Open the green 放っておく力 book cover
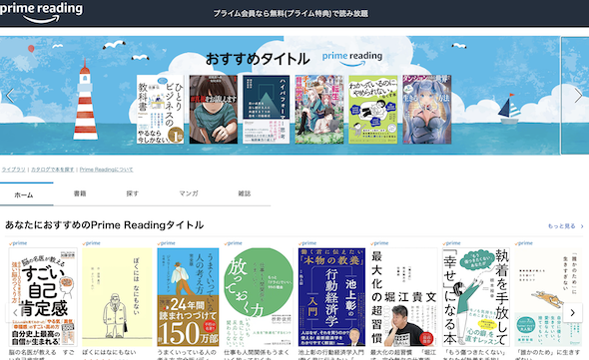The image size is (589, 360). point(259,297)
